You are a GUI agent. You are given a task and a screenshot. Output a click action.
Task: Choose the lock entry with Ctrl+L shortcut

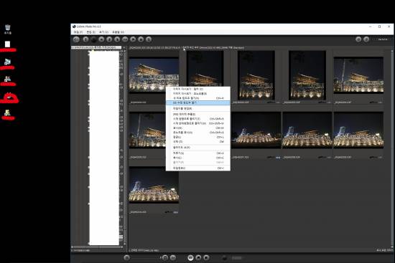(198, 137)
